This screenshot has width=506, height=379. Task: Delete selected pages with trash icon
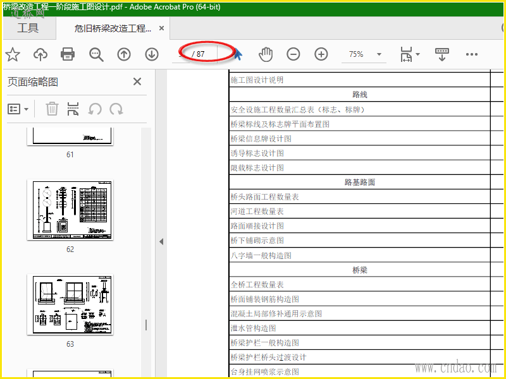click(52, 109)
